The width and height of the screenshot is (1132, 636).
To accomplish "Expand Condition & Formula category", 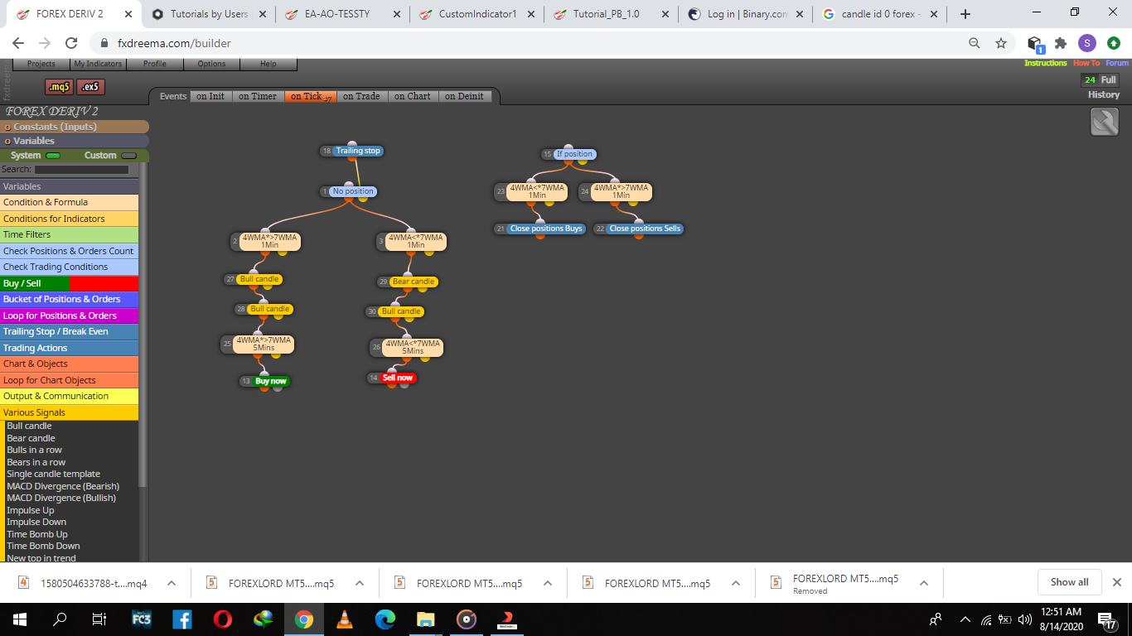I will pyautogui.click(x=69, y=202).
